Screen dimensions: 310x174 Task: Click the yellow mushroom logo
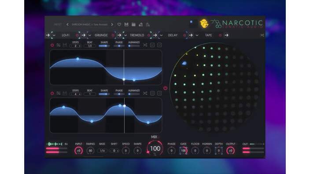tap(204, 24)
